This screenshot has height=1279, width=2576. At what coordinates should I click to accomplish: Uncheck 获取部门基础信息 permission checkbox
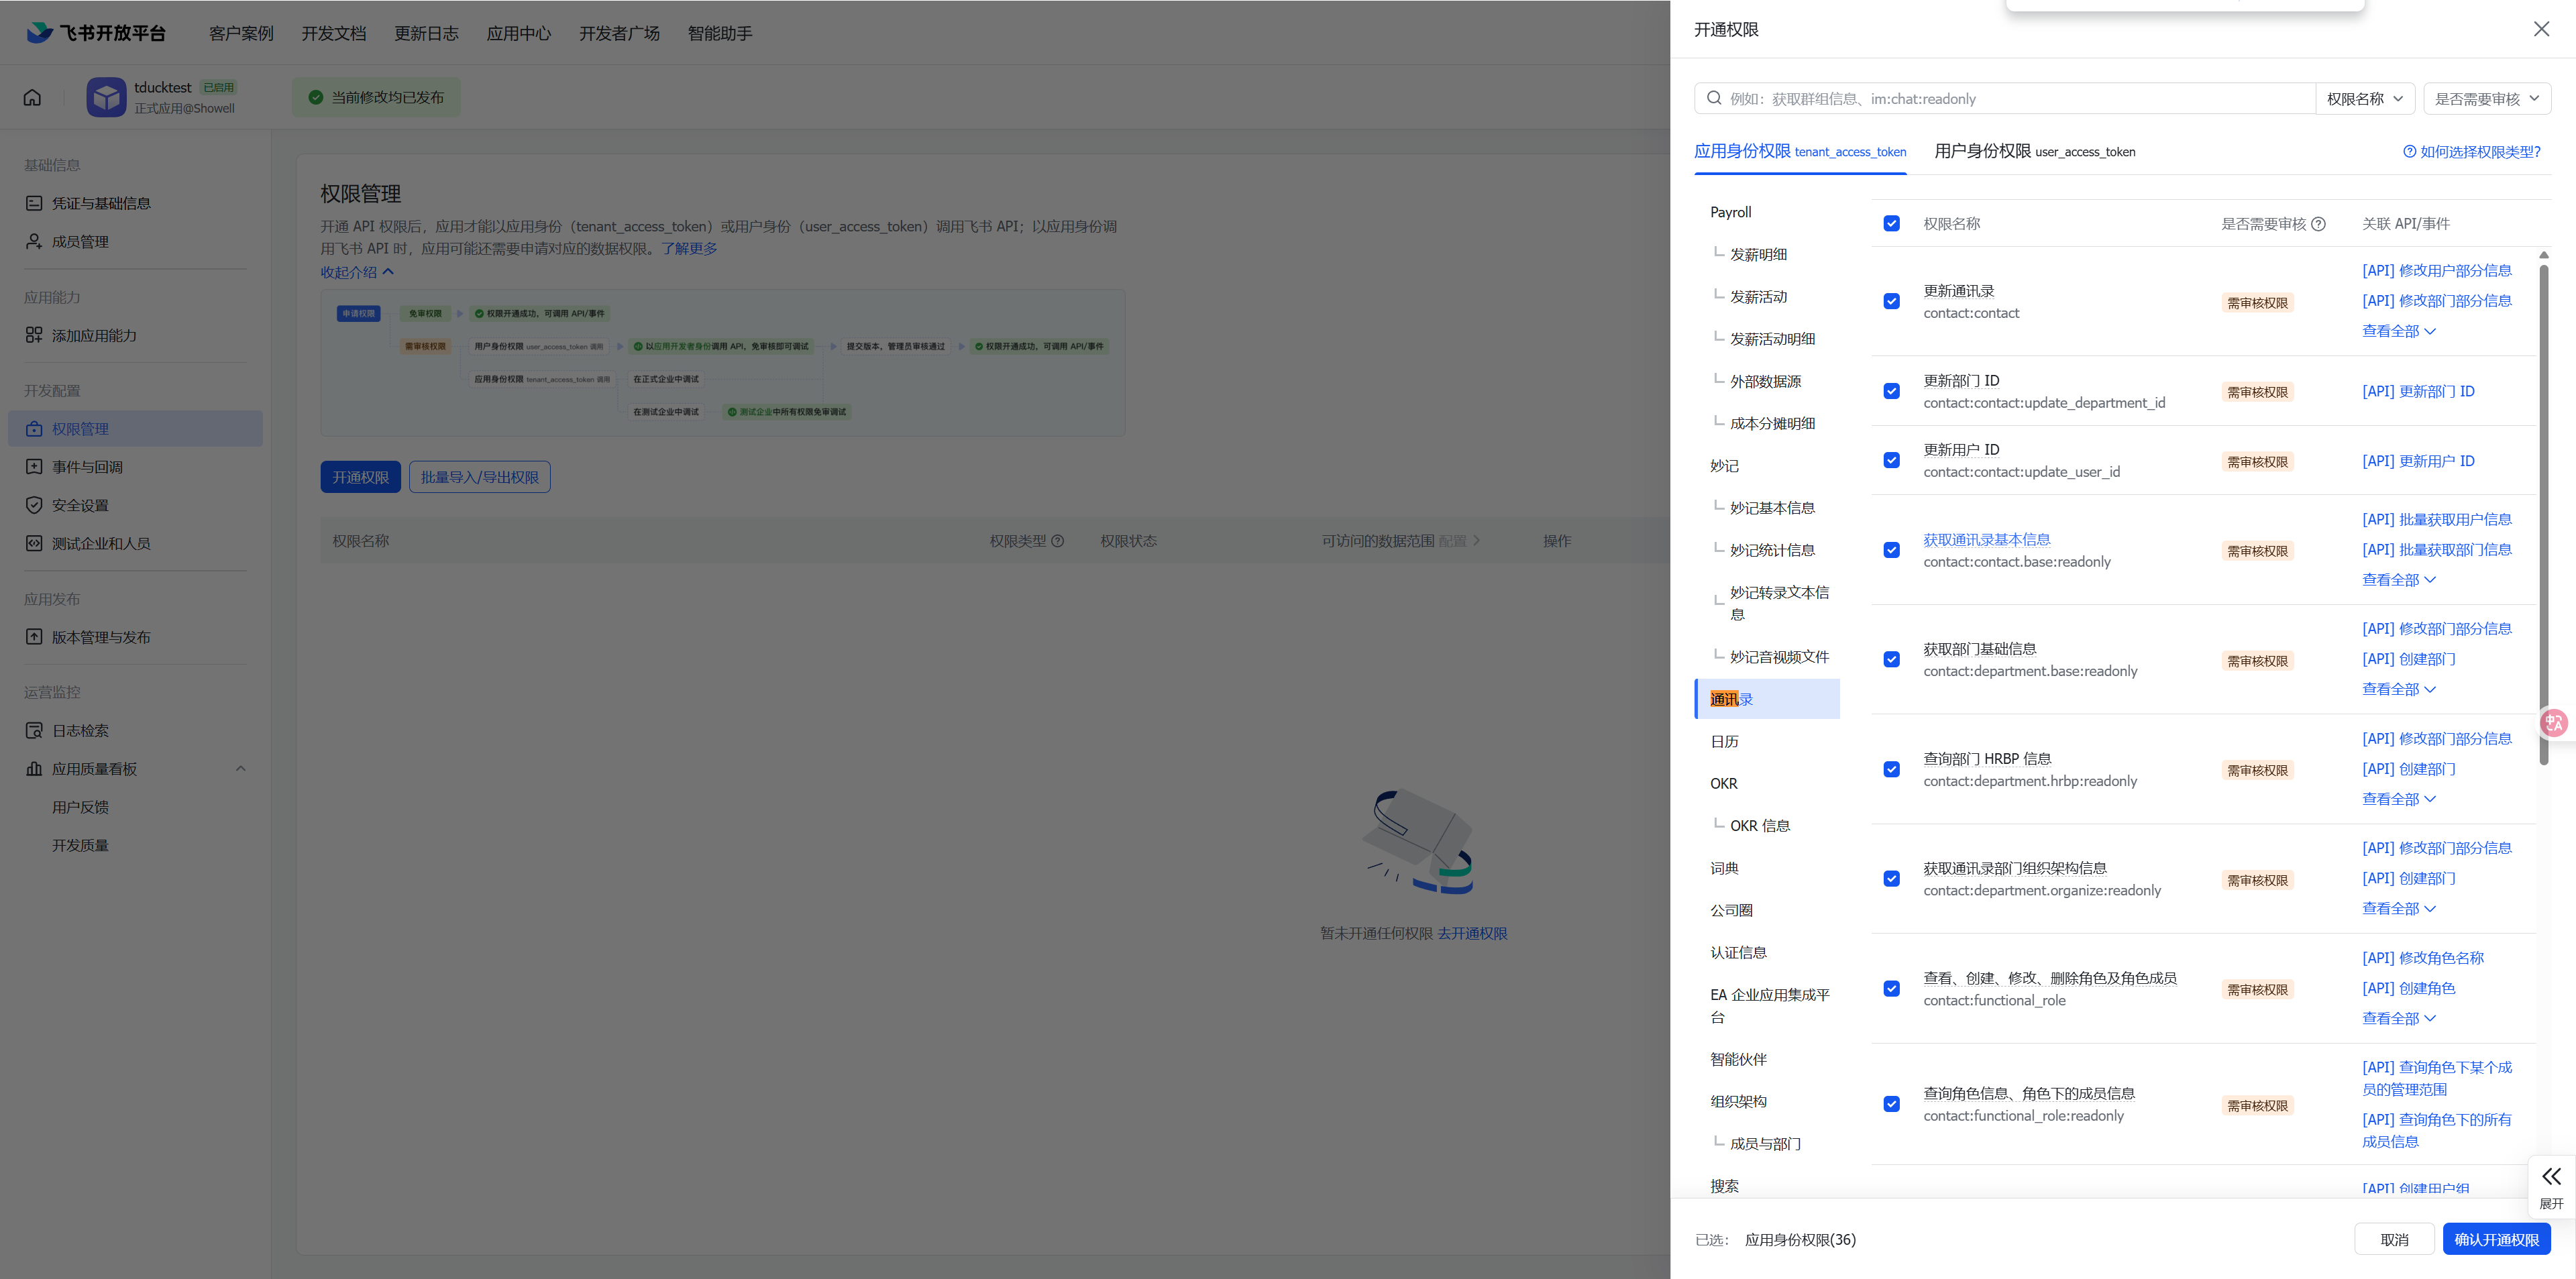click(1891, 660)
